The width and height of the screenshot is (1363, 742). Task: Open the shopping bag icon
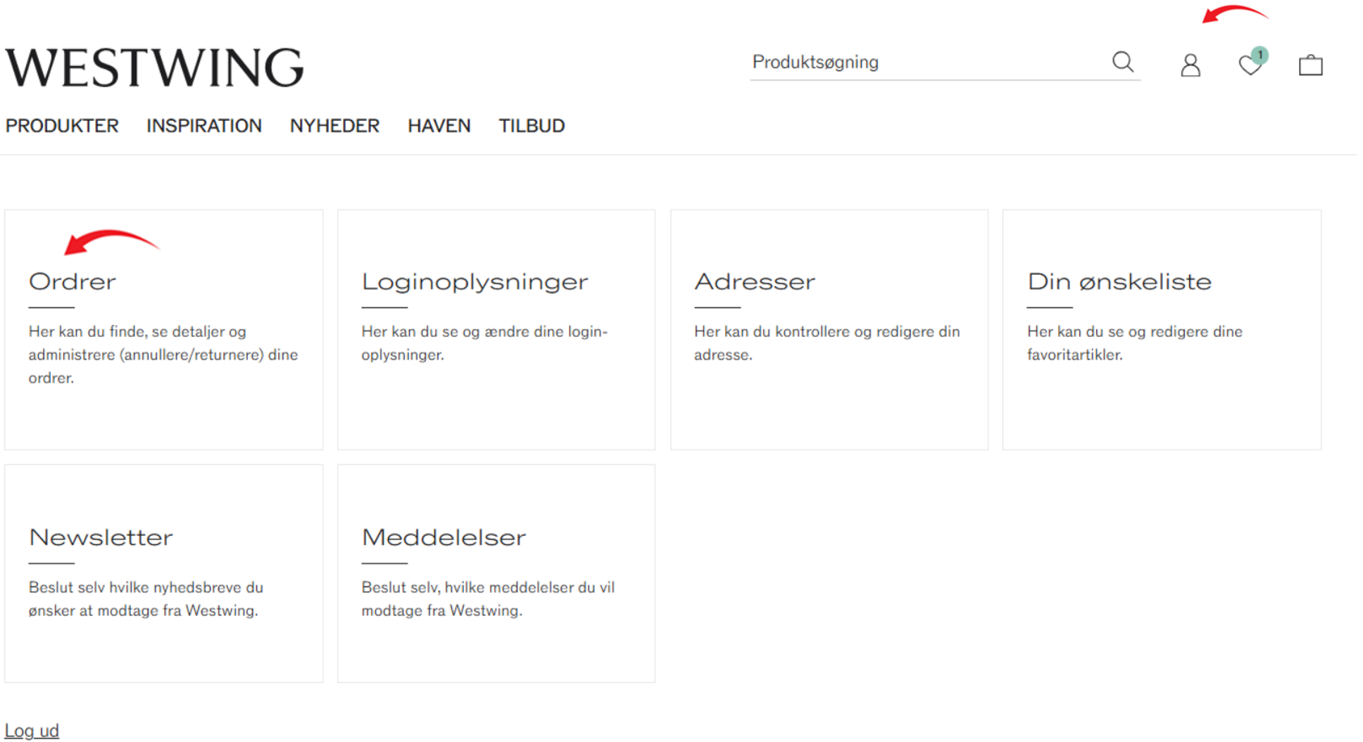[1311, 65]
